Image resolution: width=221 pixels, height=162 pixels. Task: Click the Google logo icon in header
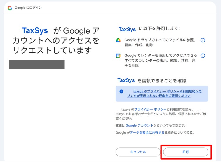click(x=10, y=8)
